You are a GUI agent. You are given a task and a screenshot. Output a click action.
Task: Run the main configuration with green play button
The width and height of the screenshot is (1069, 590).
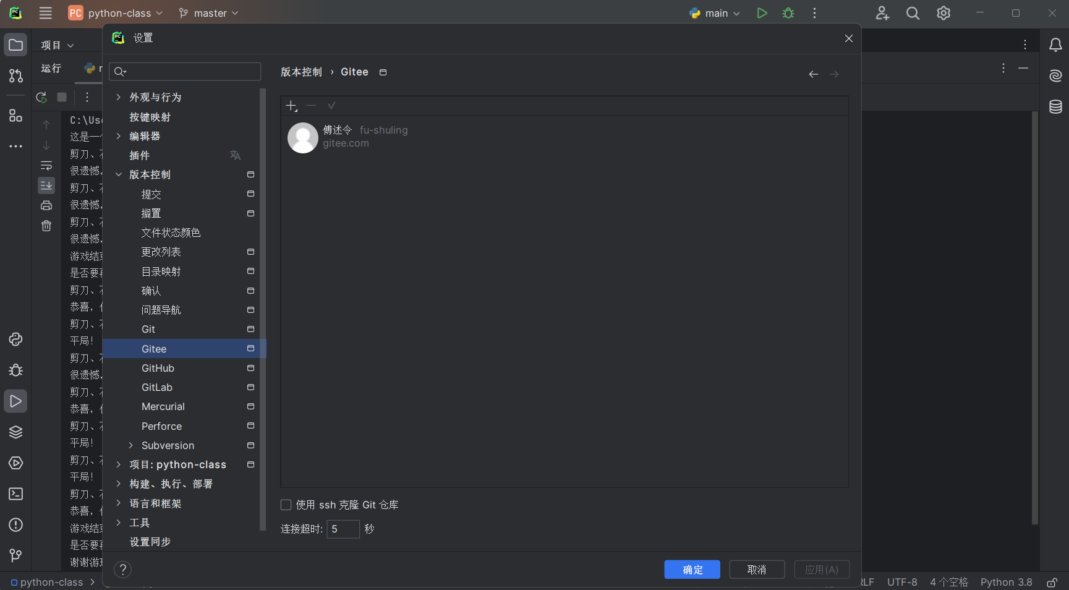pyautogui.click(x=762, y=13)
